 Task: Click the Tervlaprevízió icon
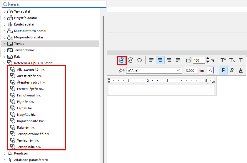pos(10,50)
